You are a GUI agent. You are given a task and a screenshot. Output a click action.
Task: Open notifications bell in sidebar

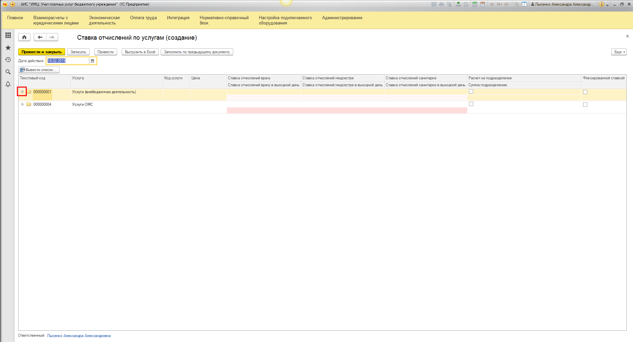click(8, 84)
